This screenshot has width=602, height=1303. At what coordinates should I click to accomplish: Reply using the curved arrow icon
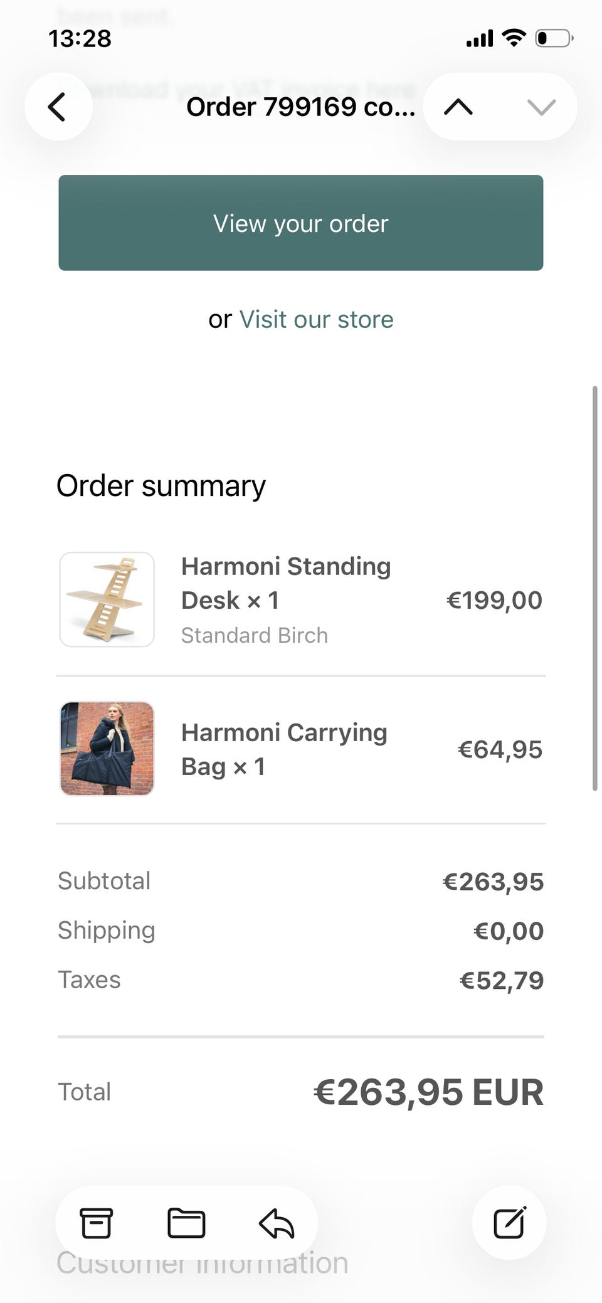point(277,1223)
